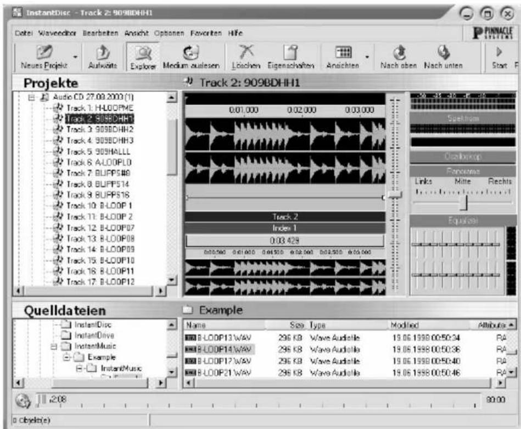Screen dimensions: 521x429
Task: Sort files by Modified column header
Action: click(x=429, y=325)
